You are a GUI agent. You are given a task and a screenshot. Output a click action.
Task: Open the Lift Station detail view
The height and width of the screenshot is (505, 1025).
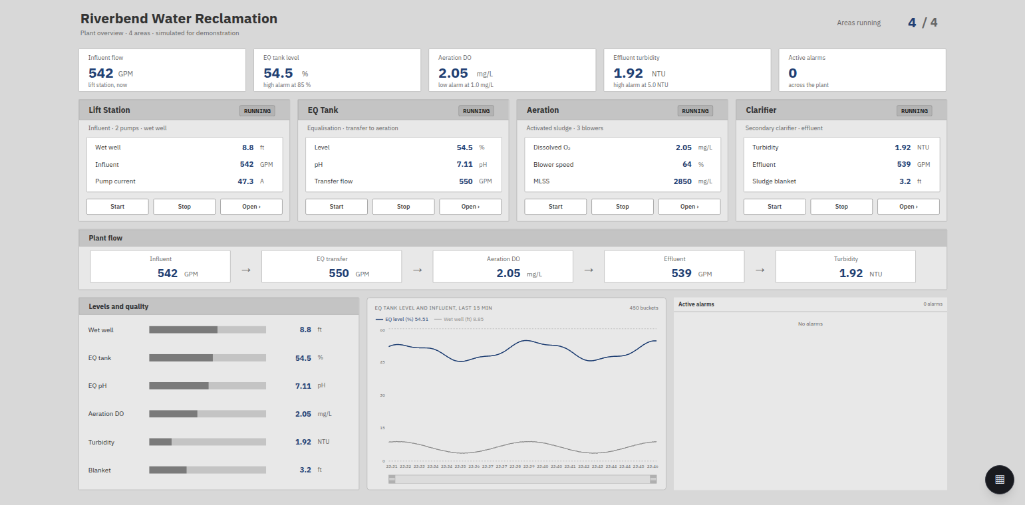pyautogui.click(x=251, y=207)
